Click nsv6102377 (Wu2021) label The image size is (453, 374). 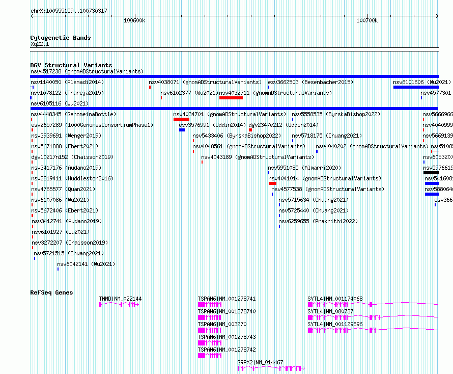(189, 93)
